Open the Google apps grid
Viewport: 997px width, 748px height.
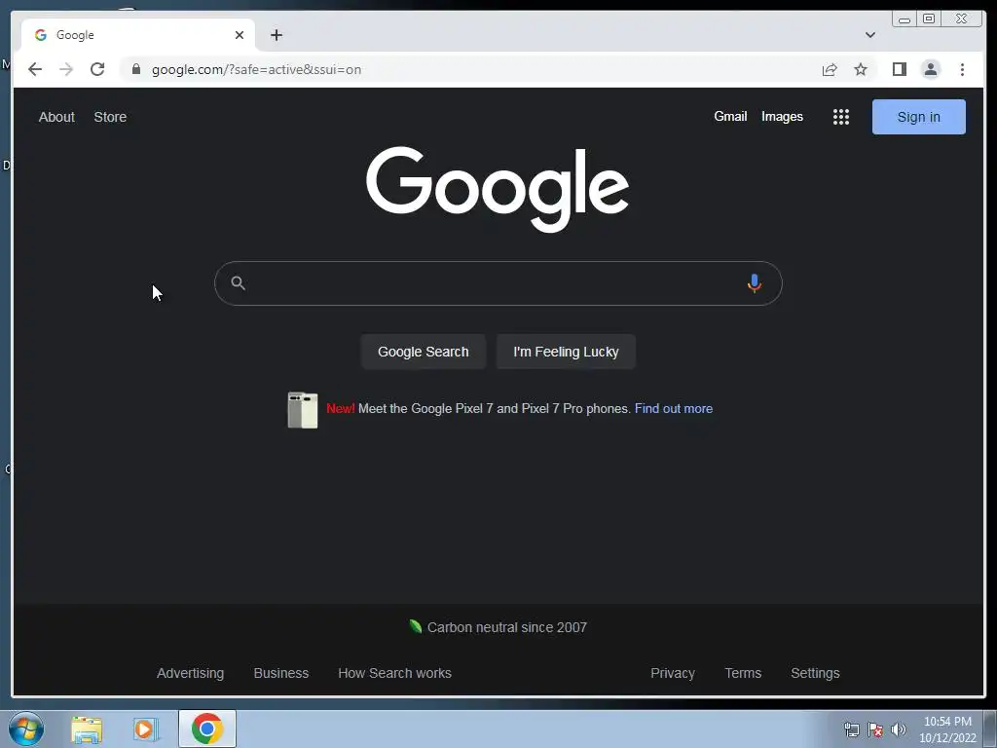tap(840, 117)
